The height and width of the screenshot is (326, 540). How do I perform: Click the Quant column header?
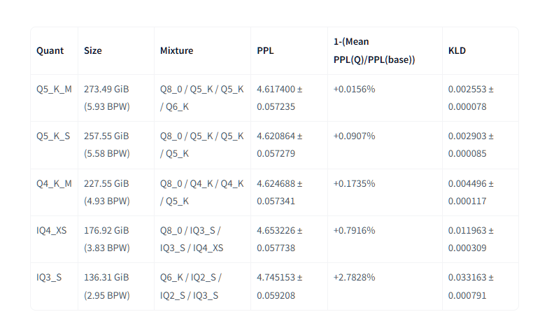coord(50,51)
